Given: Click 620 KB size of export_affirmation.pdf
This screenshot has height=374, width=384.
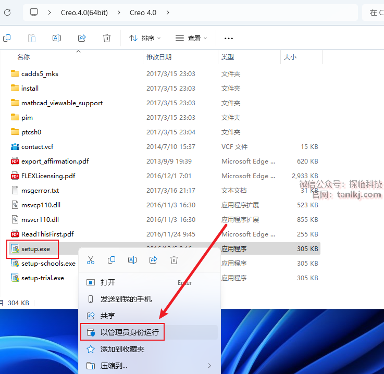Looking at the screenshot, I should (x=307, y=161).
